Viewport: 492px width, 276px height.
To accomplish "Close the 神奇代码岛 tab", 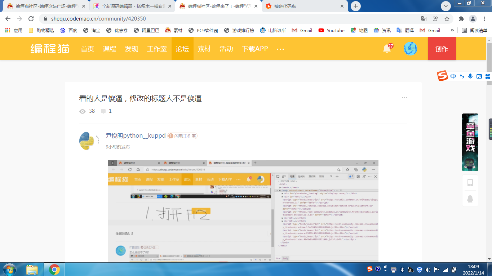I will point(342,6).
